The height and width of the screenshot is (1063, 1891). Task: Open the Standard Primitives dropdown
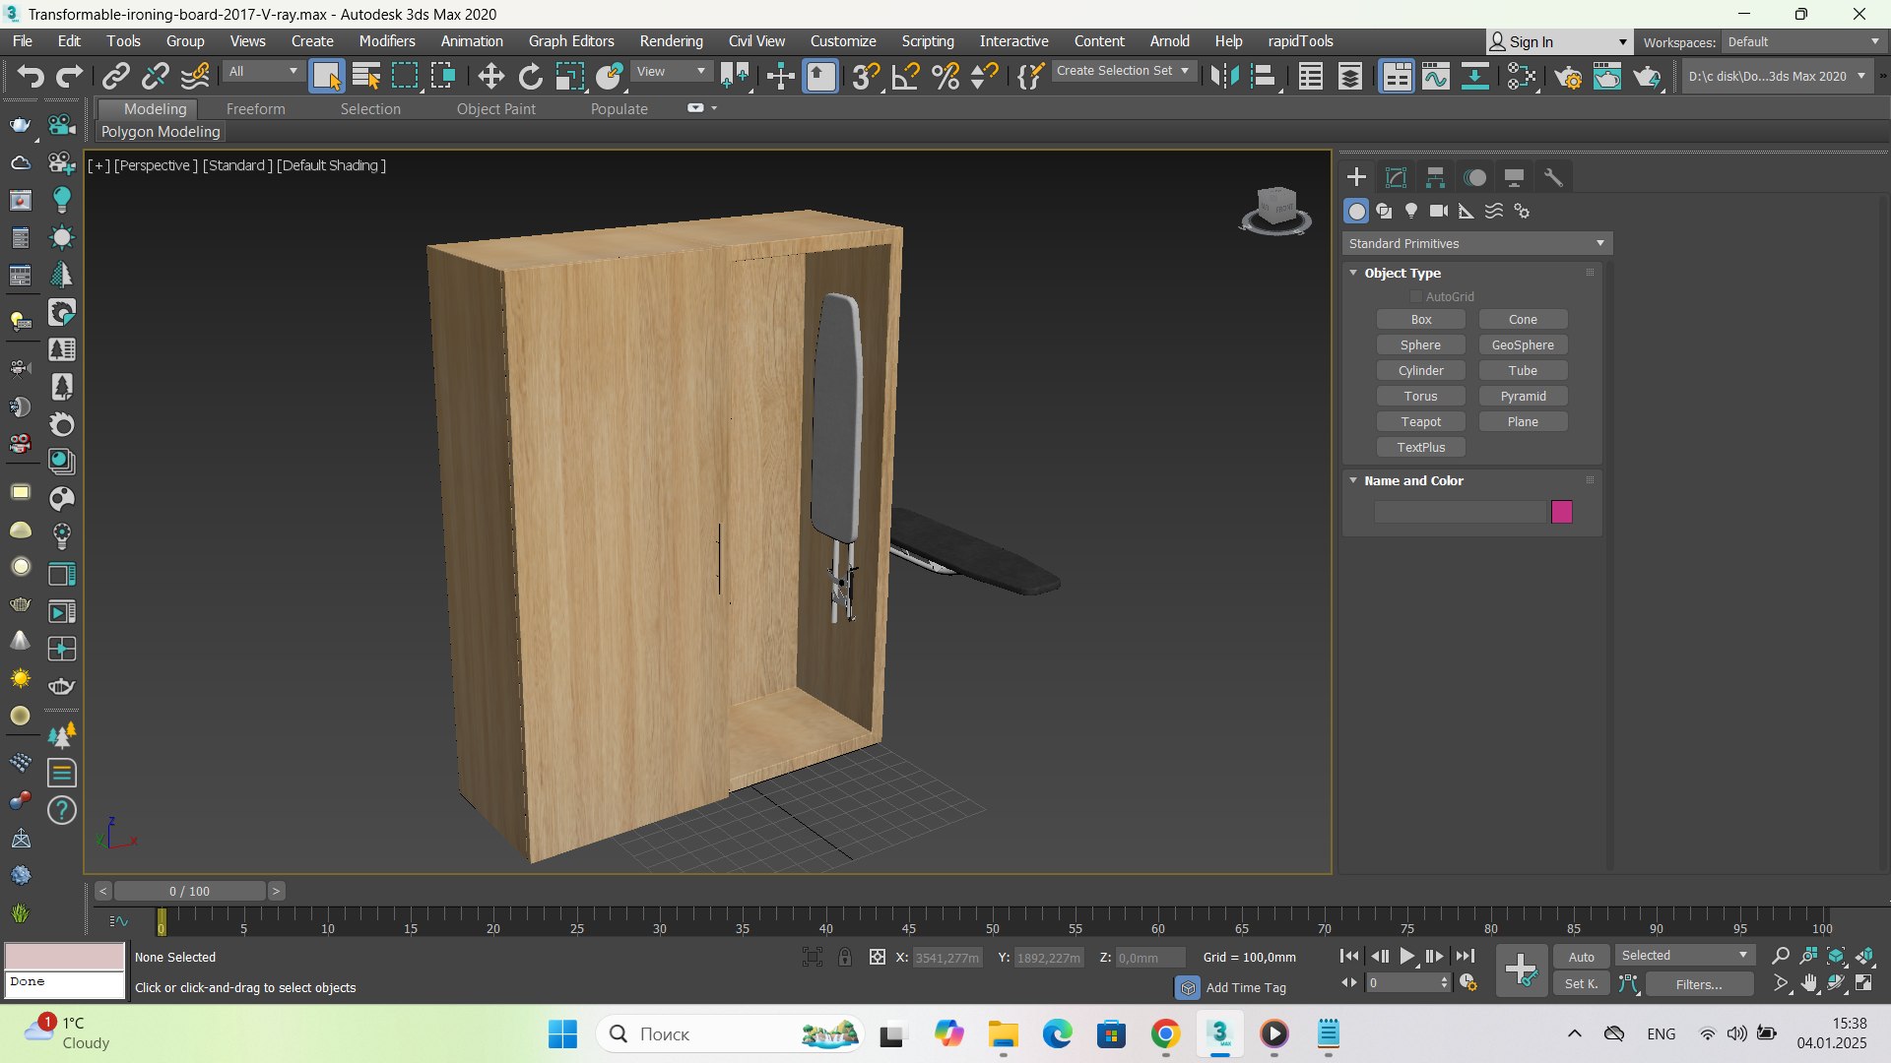pos(1476,243)
